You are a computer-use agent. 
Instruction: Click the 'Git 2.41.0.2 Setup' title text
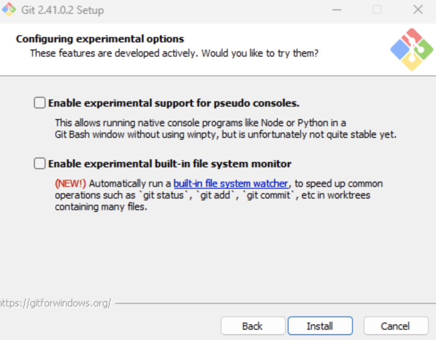(63, 10)
